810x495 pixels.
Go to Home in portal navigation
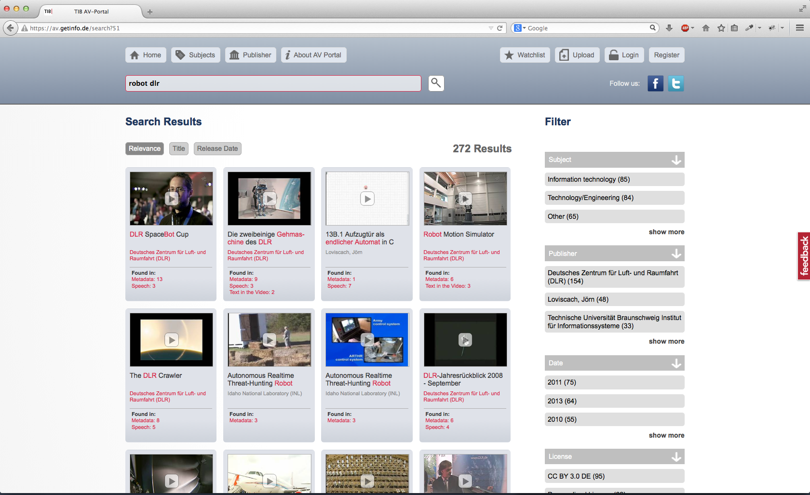pos(146,55)
